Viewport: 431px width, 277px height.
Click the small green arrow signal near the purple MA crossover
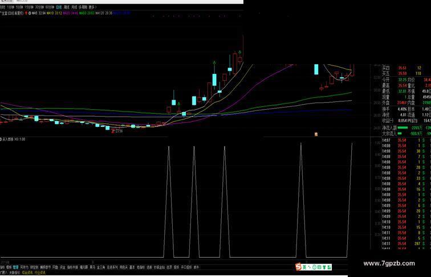point(179,104)
